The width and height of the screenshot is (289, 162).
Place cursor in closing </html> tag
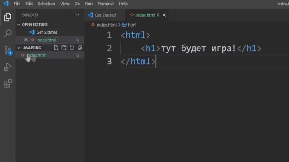[x=138, y=61]
